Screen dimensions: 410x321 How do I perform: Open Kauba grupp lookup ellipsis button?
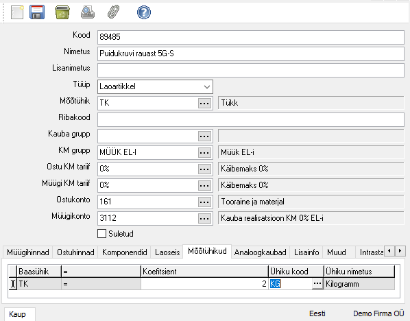click(x=204, y=136)
